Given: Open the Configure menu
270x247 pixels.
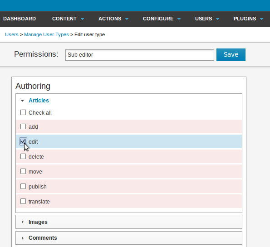Looking at the screenshot, I should 158,19.
